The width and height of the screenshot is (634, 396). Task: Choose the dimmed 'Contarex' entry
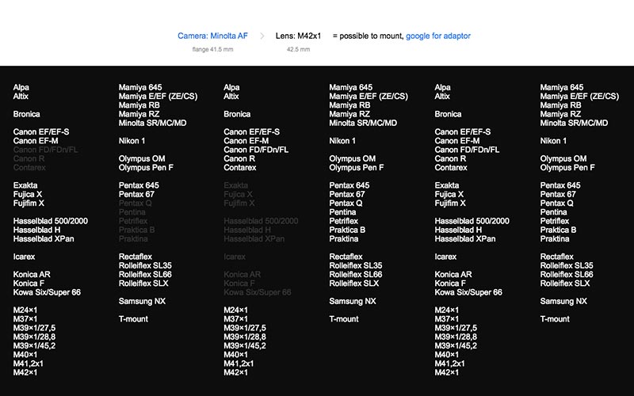click(x=29, y=167)
